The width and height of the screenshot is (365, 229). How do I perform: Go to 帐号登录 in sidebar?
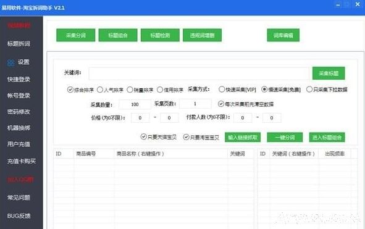(x=19, y=96)
